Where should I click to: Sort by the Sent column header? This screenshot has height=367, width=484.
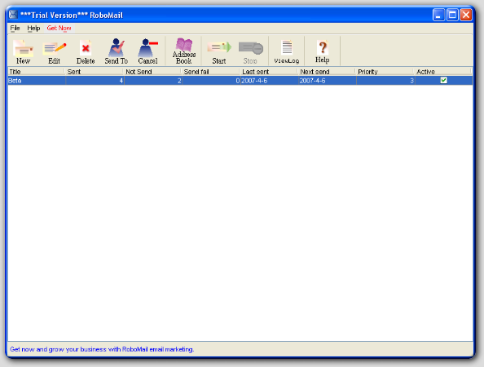coord(94,72)
